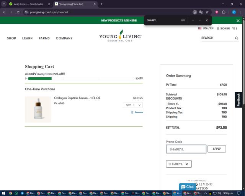The width and height of the screenshot is (245, 196).
Task: Open the Chrome profile avatar
Action: point(234,12)
